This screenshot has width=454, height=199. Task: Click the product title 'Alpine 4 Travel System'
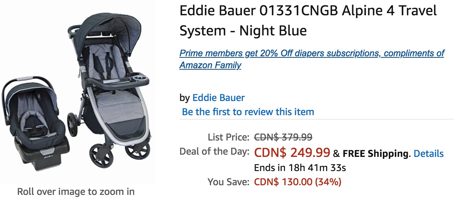click(x=308, y=20)
